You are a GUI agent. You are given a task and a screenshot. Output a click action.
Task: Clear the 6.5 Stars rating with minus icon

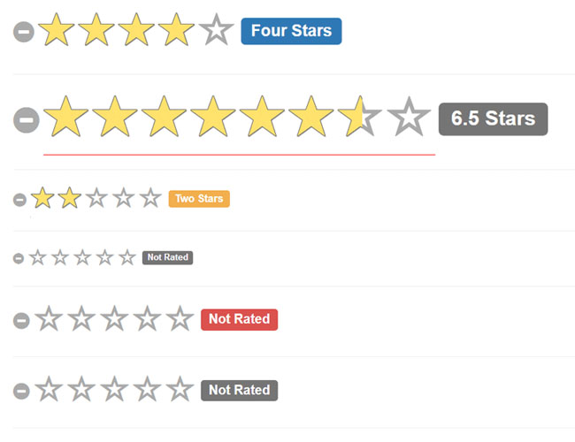(27, 118)
